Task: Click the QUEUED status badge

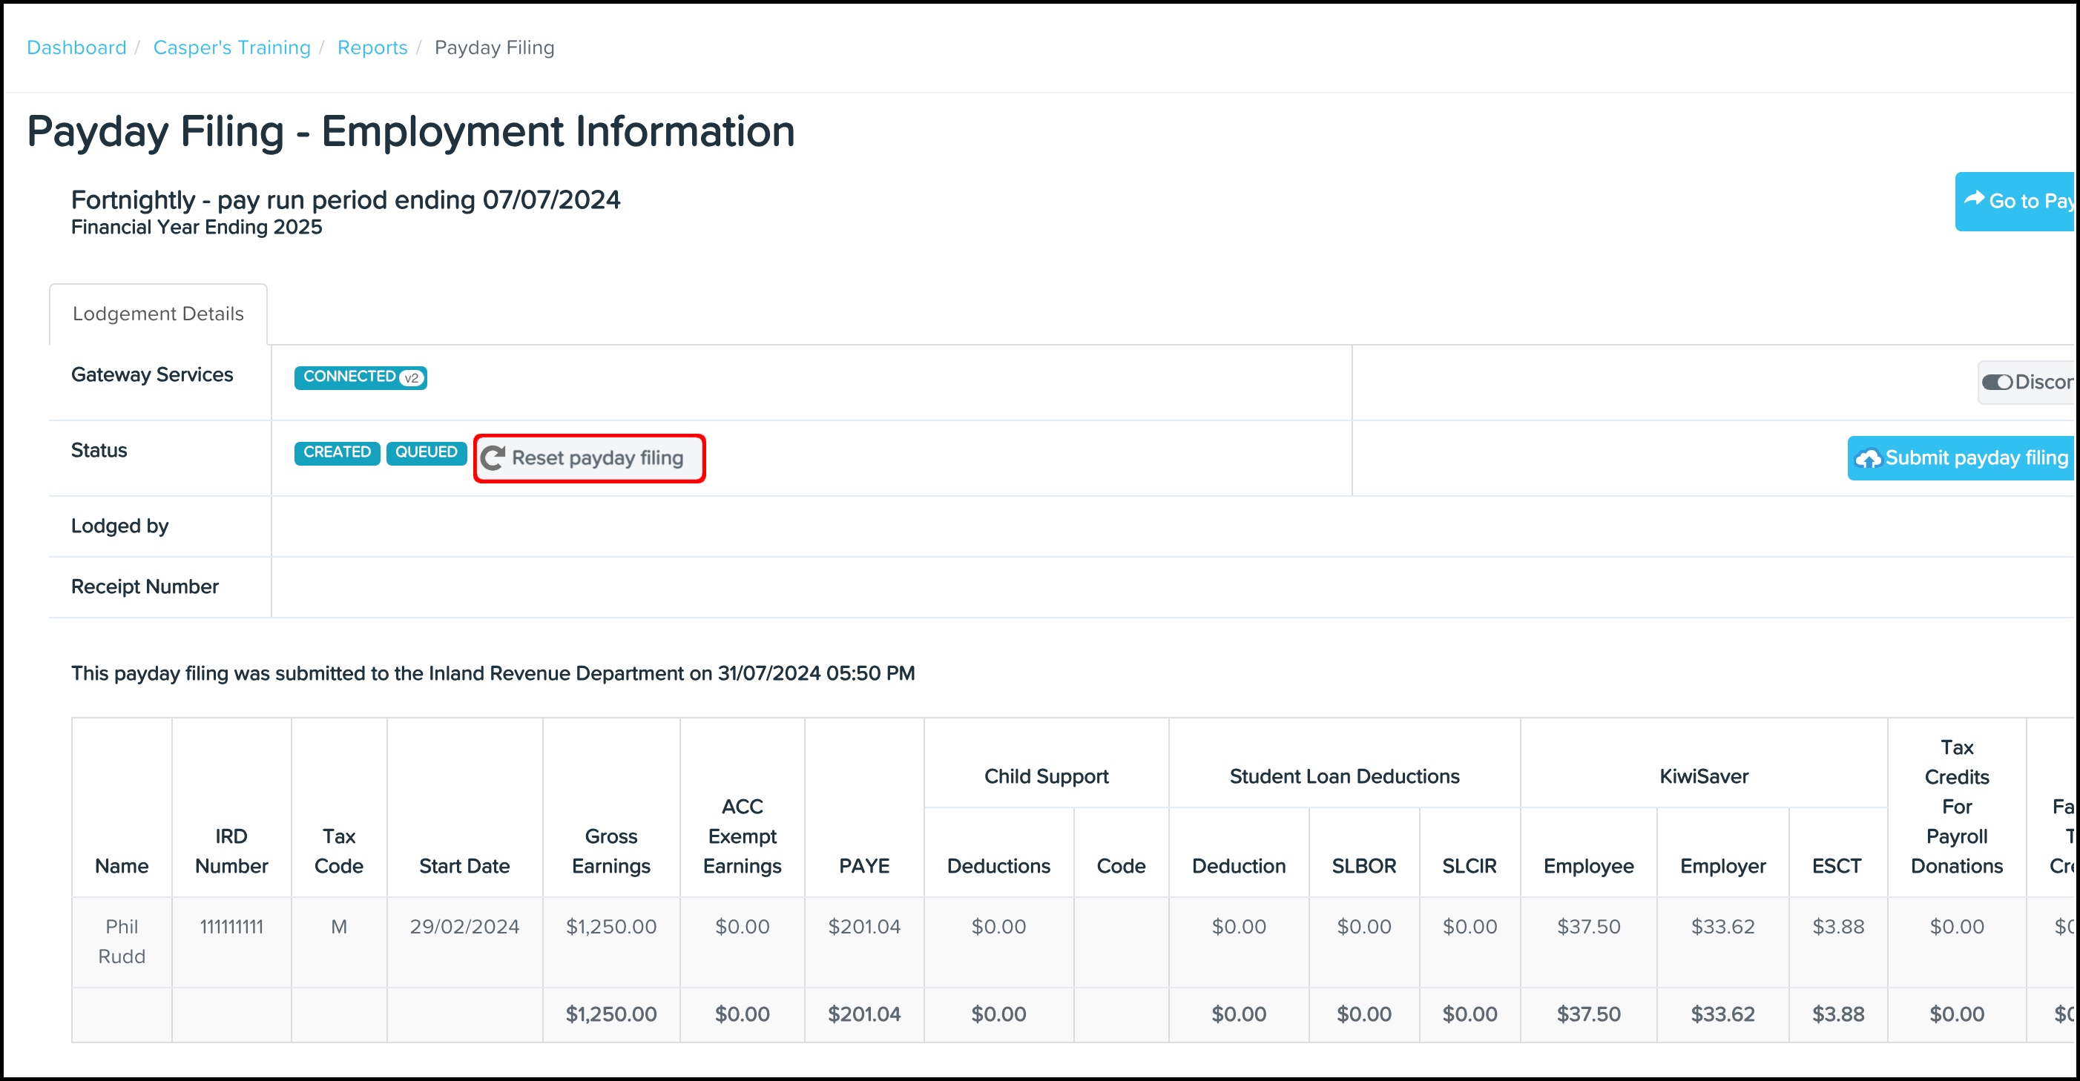Action: (426, 452)
